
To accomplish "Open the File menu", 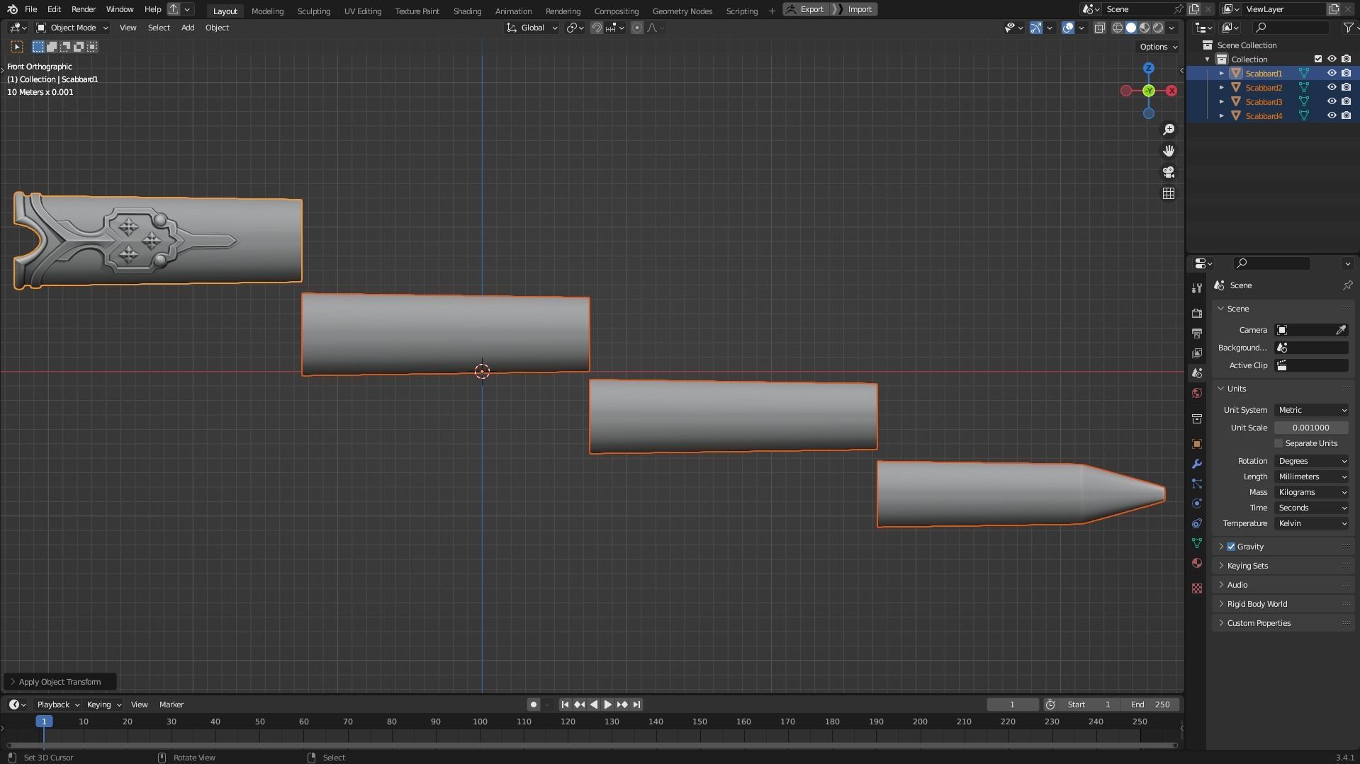I will pos(30,9).
